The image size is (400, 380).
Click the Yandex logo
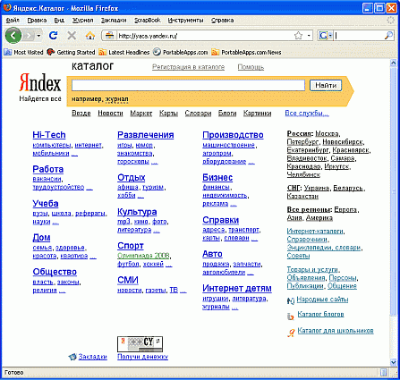coord(40,83)
